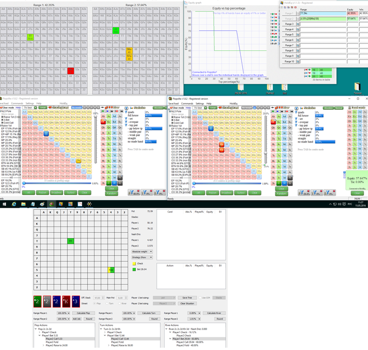The image size is (368, 350).
Task: Click horizontal range slider handle in right Flopzilla
Action: pyautogui.click(x=194, y=183)
